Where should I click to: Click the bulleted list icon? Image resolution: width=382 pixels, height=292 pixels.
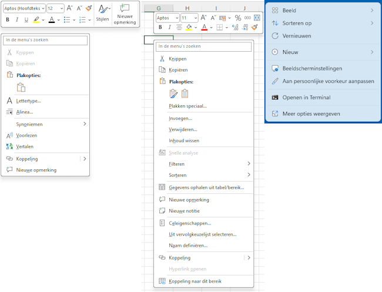click(66, 20)
